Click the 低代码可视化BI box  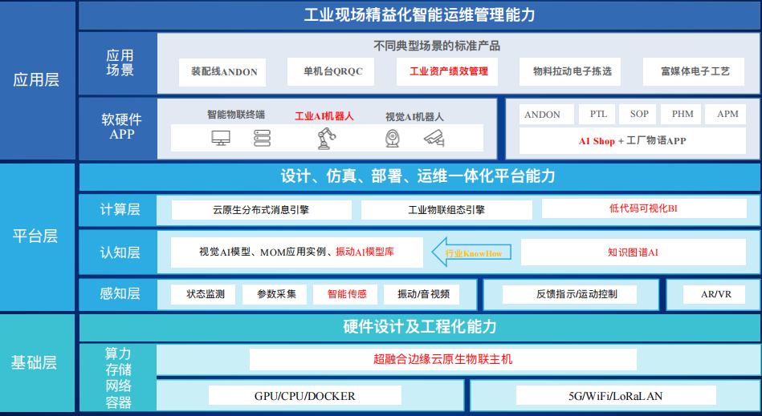(x=643, y=208)
